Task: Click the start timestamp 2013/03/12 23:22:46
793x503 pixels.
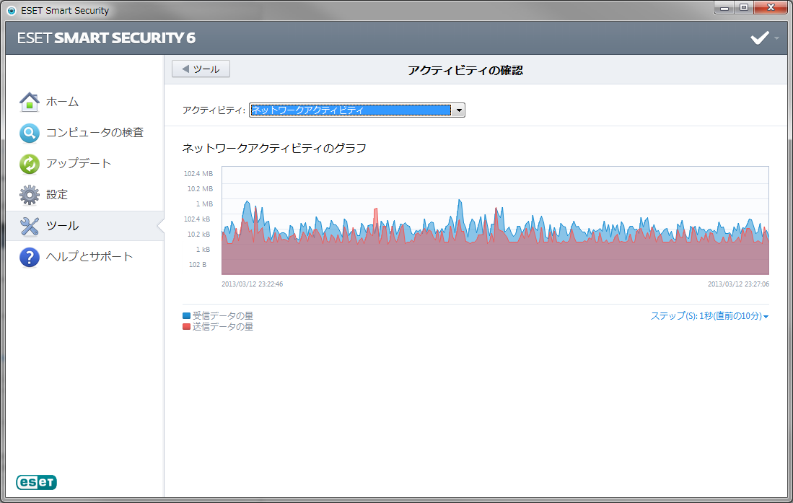Action: pyautogui.click(x=253, y=284)
